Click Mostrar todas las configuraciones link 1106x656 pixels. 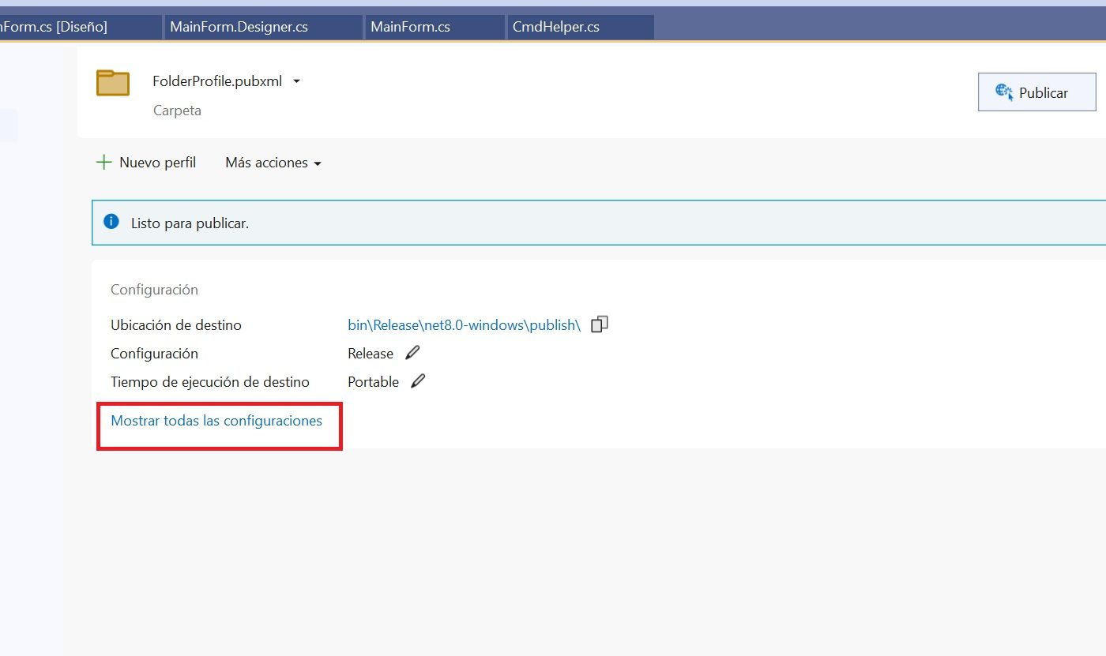pyautogui.click(x=216, y=421)
